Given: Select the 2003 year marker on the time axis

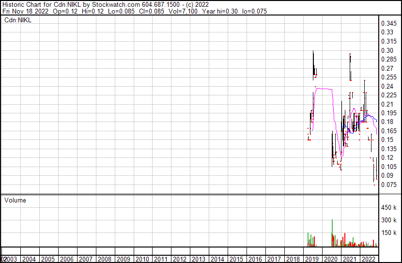Looking at the screenshot, I should [10, 259].
